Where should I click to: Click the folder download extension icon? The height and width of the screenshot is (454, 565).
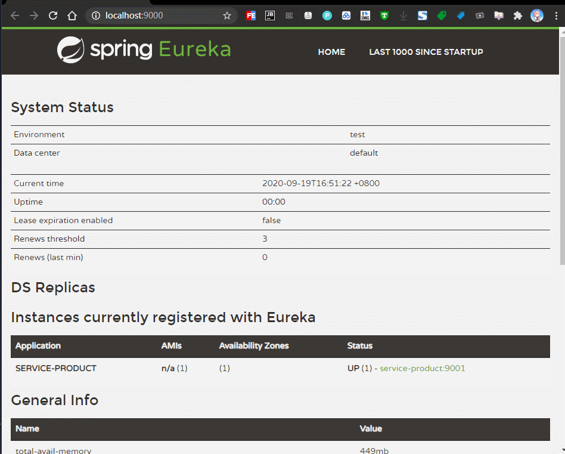[499, 16]
